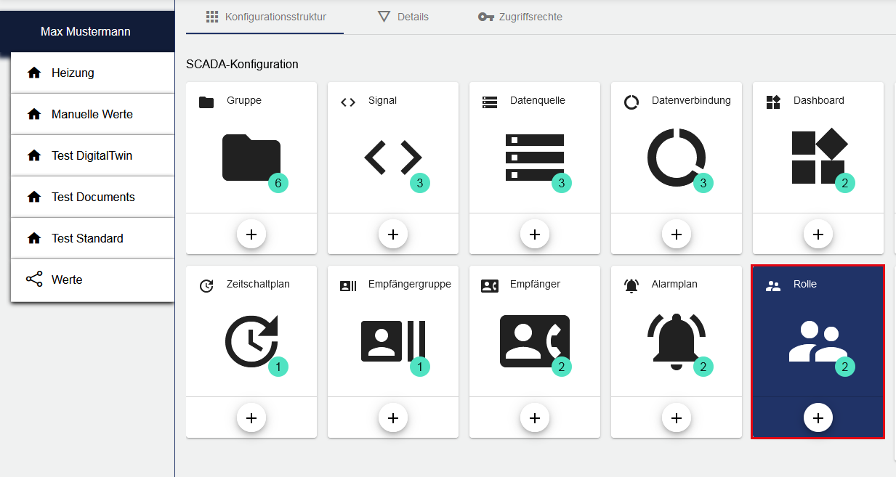Open the Datenverbindung ring icon
The width and height of the screenshot is (896, 477).
click(x=676, y=157)
